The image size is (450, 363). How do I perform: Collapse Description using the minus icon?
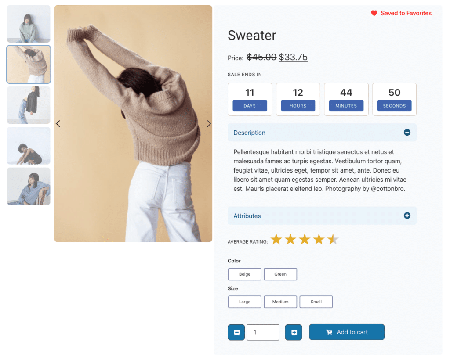(x=407, y=133)
